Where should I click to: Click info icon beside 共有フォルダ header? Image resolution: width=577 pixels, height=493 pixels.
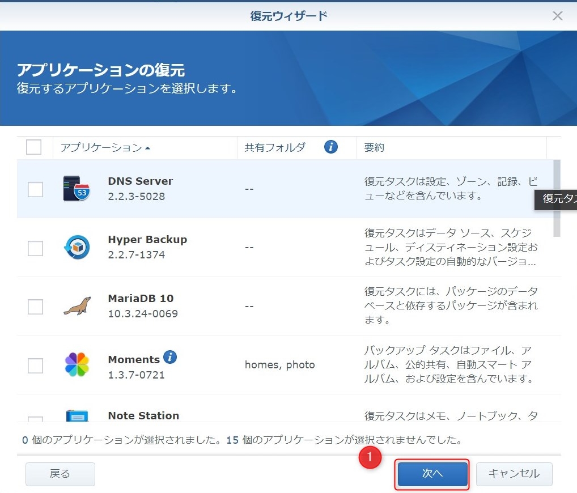331,147
